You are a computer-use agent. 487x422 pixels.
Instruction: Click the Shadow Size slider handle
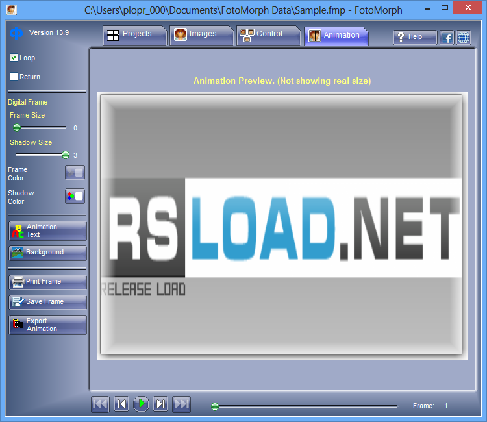(65, 155)
